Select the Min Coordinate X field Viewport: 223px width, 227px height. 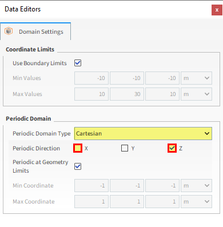click(x=91, y=185)
